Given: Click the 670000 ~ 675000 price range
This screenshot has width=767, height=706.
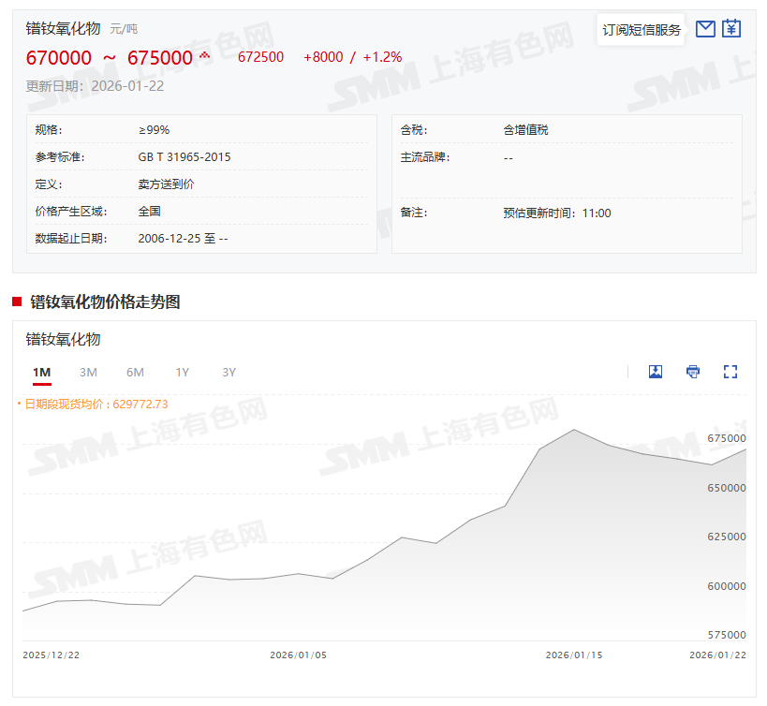Looking at the screenshot, I should [109, 58].
